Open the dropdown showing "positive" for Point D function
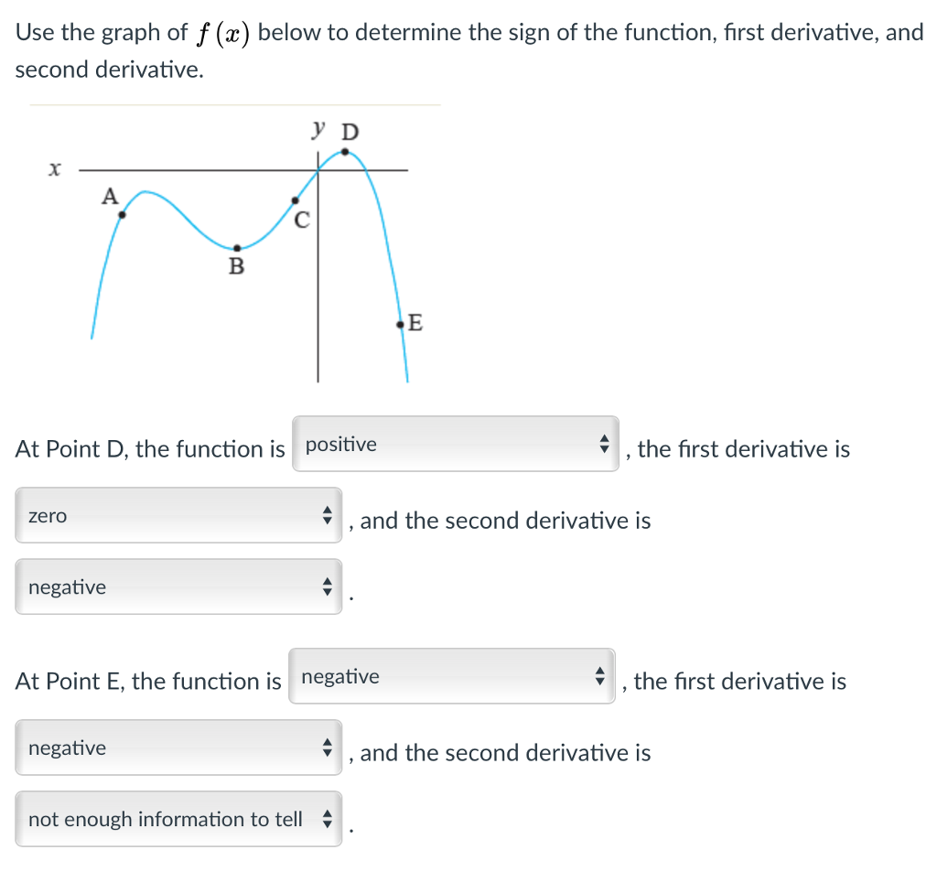937x871 pixels. pos(455,445)
